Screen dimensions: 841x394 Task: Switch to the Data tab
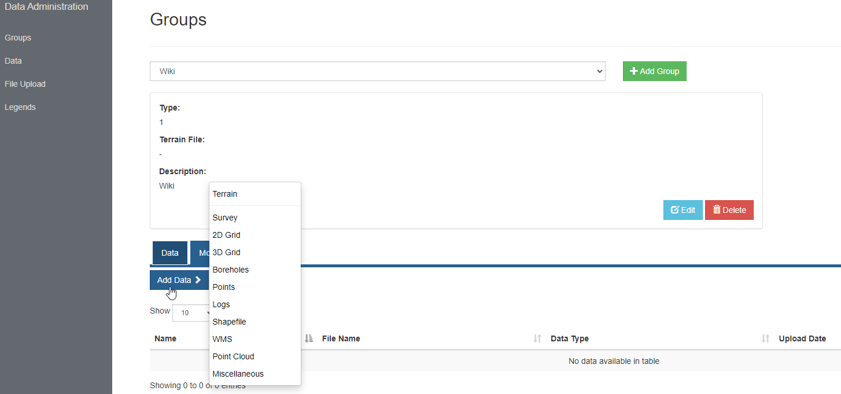[x=170, y=253]
